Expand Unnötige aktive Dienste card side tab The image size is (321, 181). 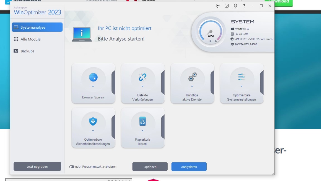click(212, 83)
